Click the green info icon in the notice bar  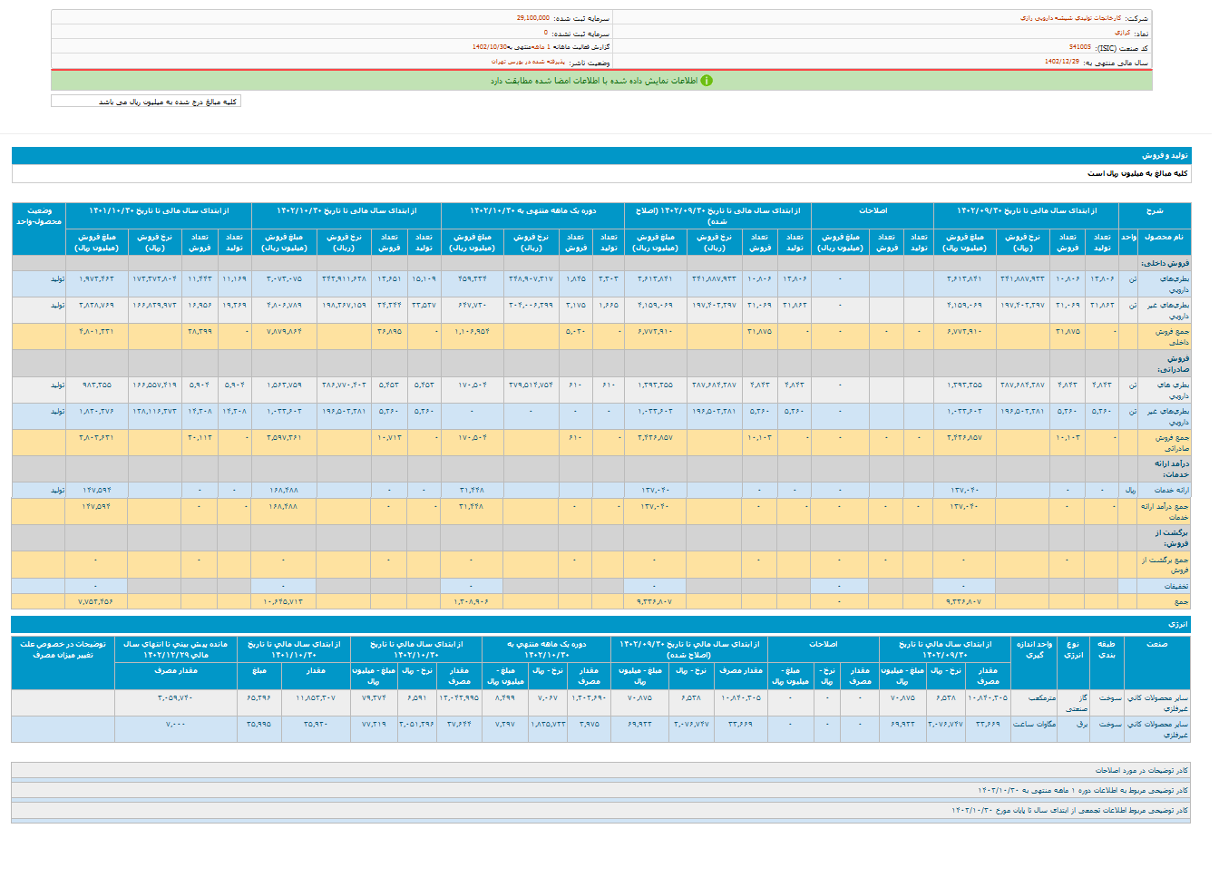(x=707, y=81)
